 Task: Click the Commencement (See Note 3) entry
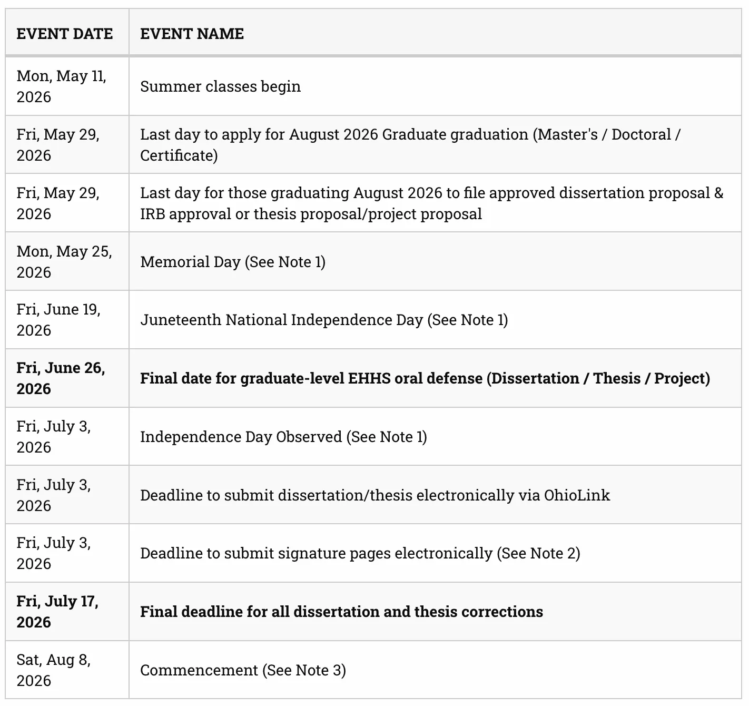tap(243, 670)
